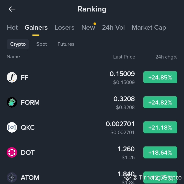184x184 pixels.
Task: Select the QKC coin logo icon
Action: 12,128
